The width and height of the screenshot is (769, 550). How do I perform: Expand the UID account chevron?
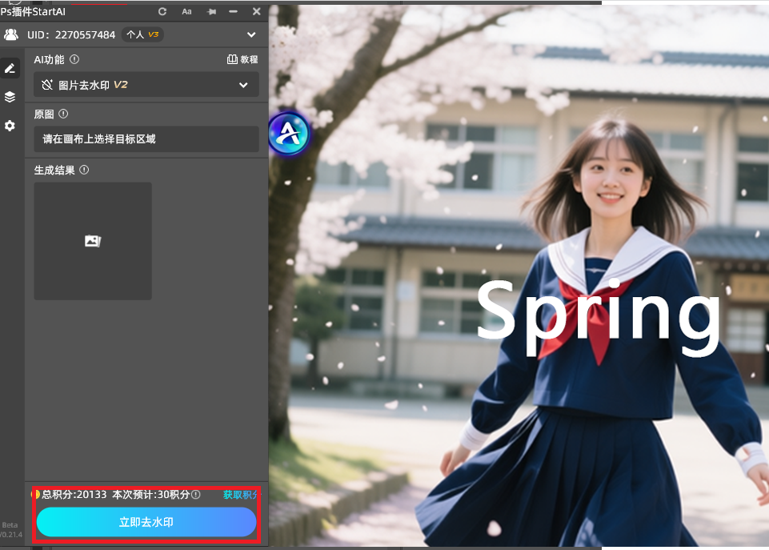click(x=251, y=34)
